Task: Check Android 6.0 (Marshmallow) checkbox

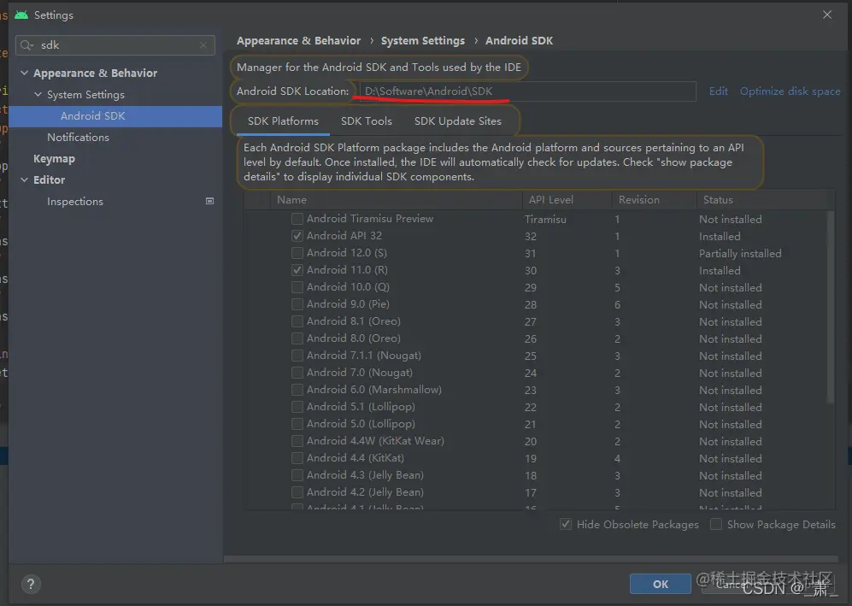Action: click(297, 390)
